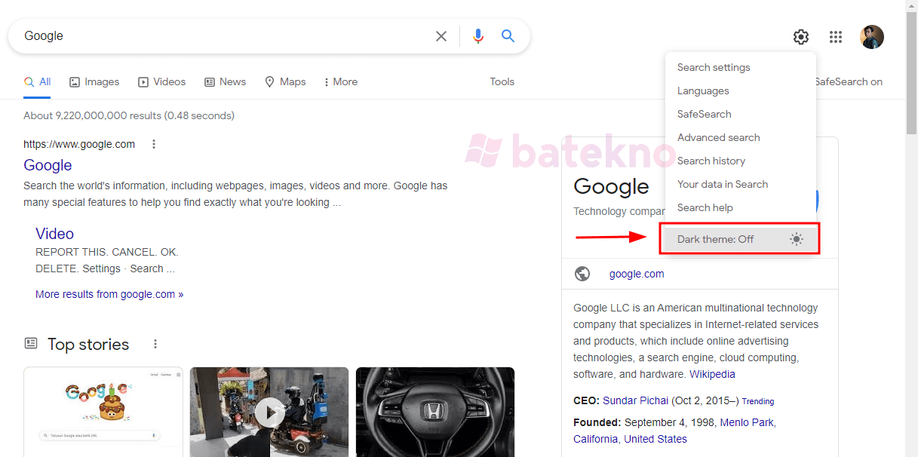
Task: Open the Tools dropdown
Action: point(502,81)
